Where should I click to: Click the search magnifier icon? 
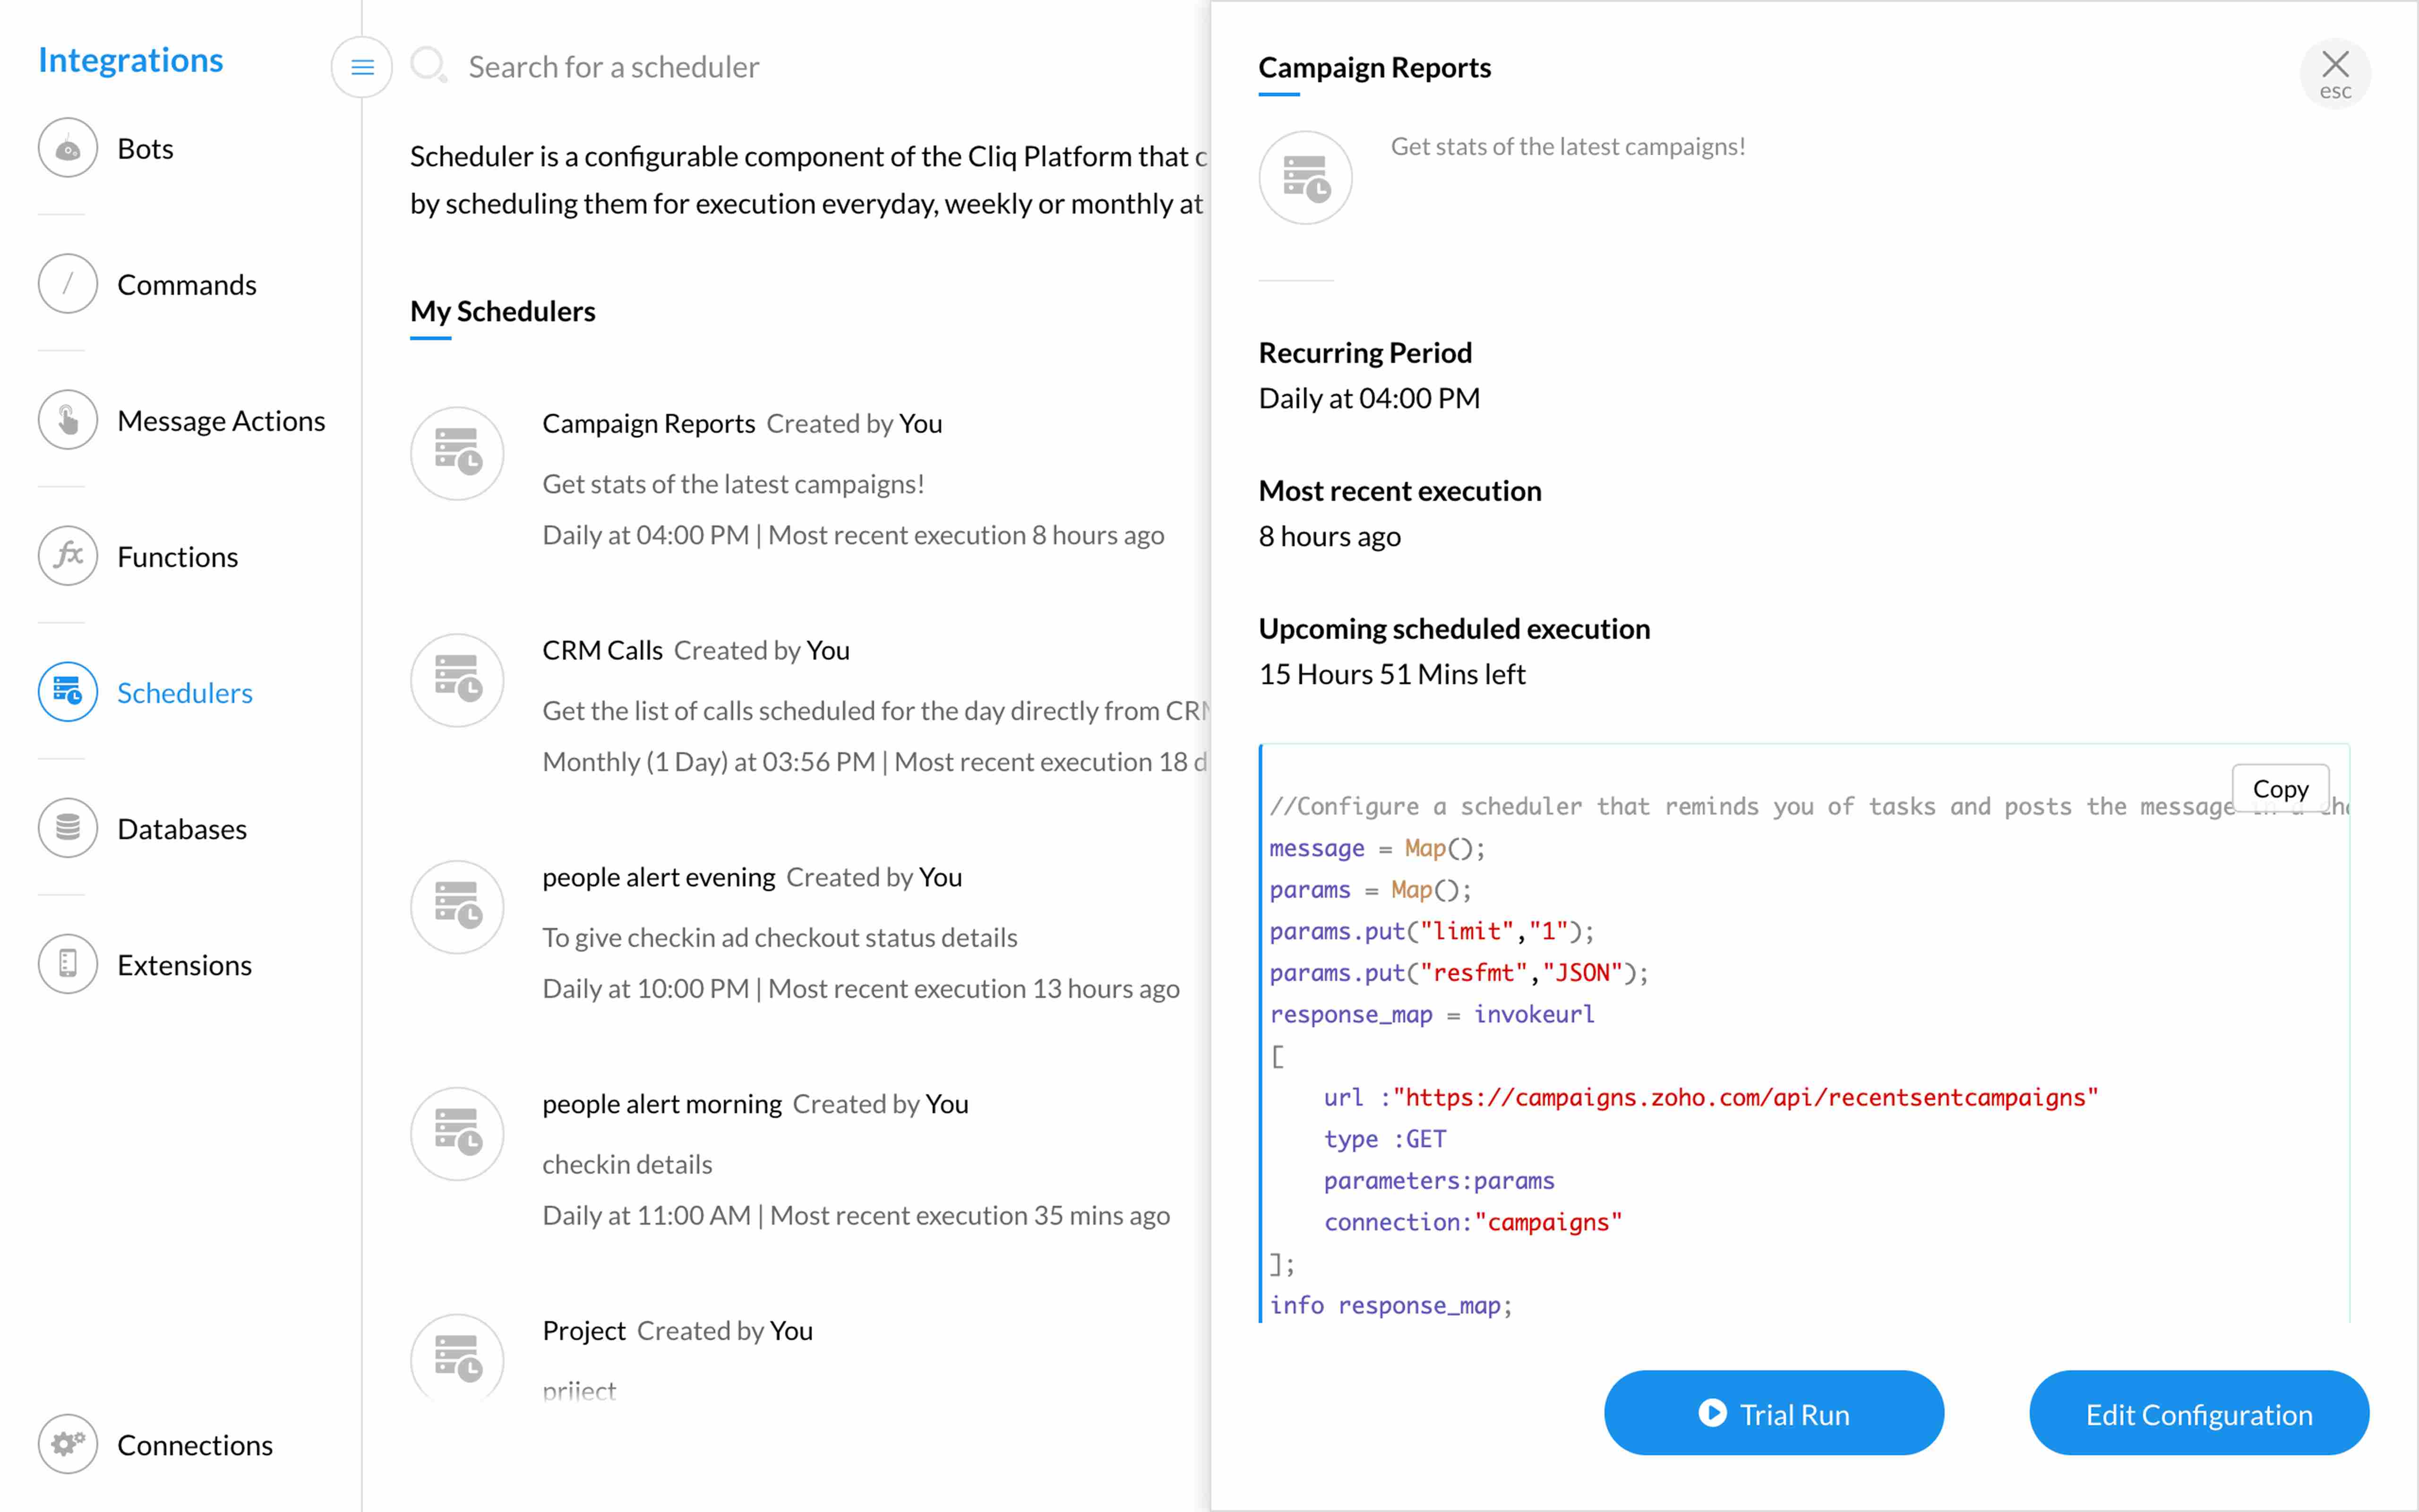[429, 66]
